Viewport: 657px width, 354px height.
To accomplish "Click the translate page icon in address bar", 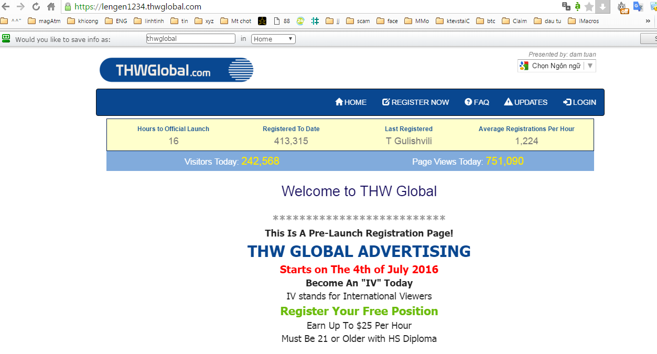I will (x=566, y=7).
